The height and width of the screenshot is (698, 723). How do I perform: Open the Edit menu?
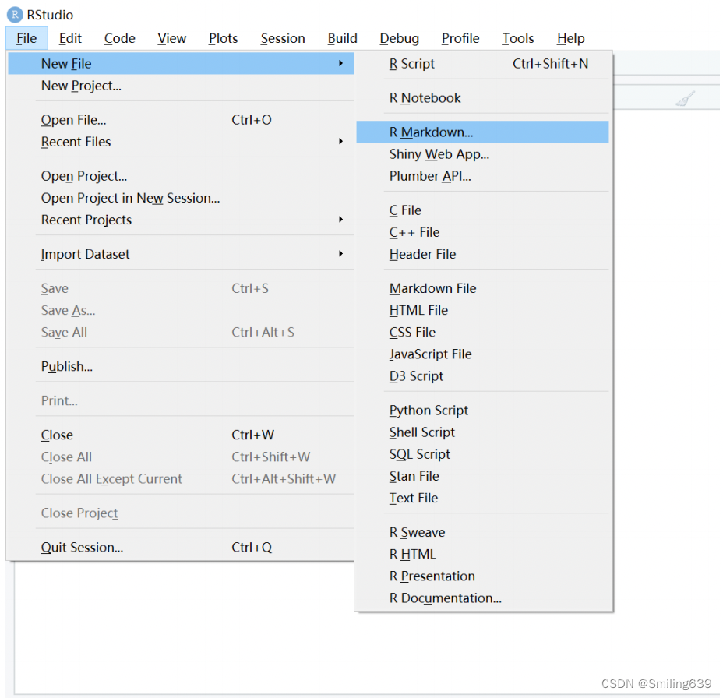click(70, 38)
